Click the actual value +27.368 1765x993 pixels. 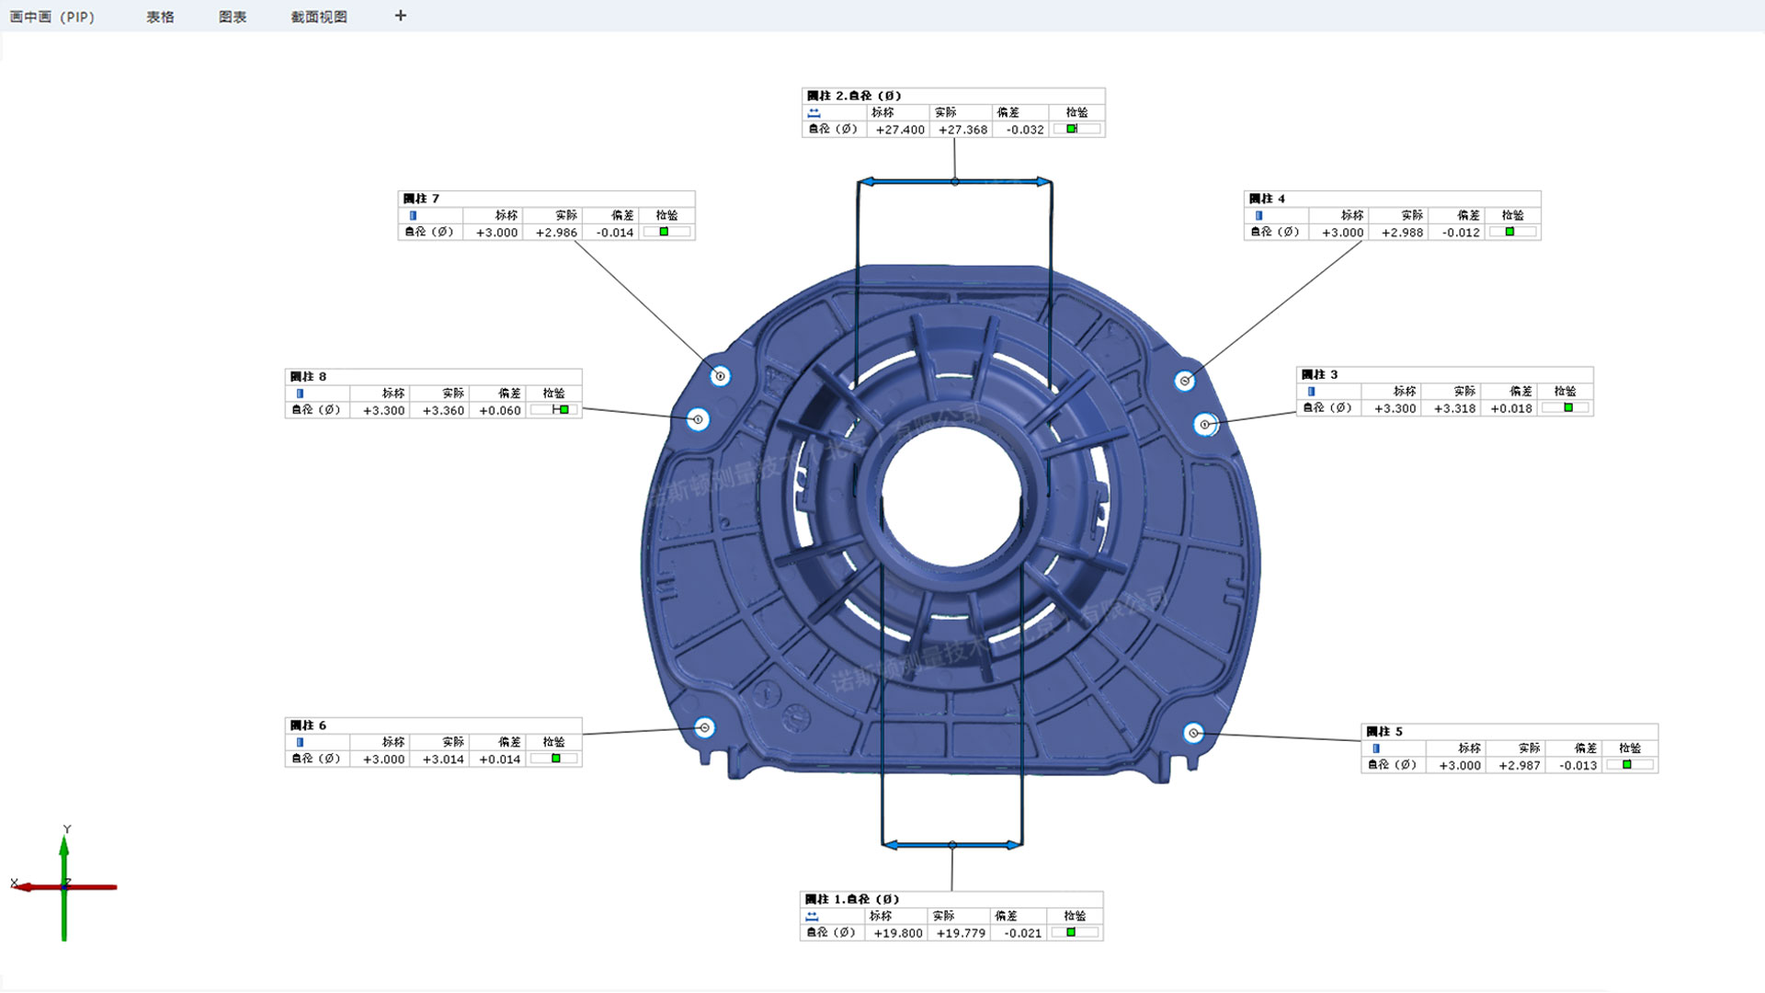pyautogui.click(x=962, y=130)
